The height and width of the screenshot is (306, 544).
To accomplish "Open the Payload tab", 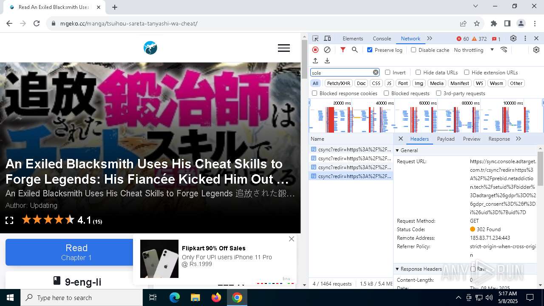I will (446, 139).
